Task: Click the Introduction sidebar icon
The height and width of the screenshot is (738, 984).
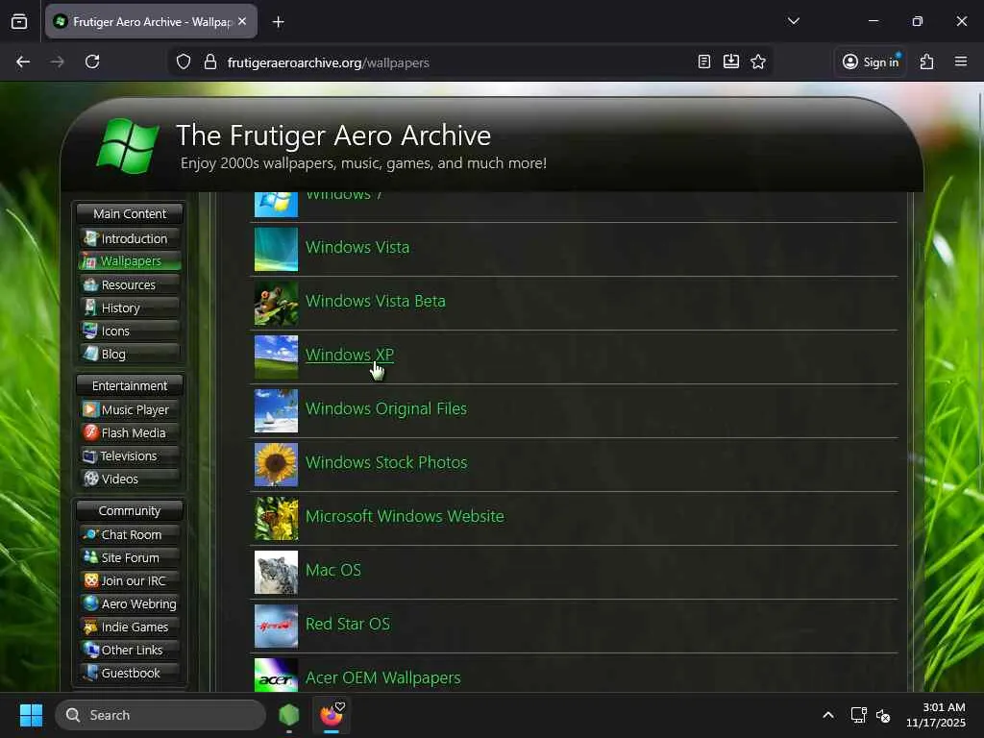Action: coord(91,238)
